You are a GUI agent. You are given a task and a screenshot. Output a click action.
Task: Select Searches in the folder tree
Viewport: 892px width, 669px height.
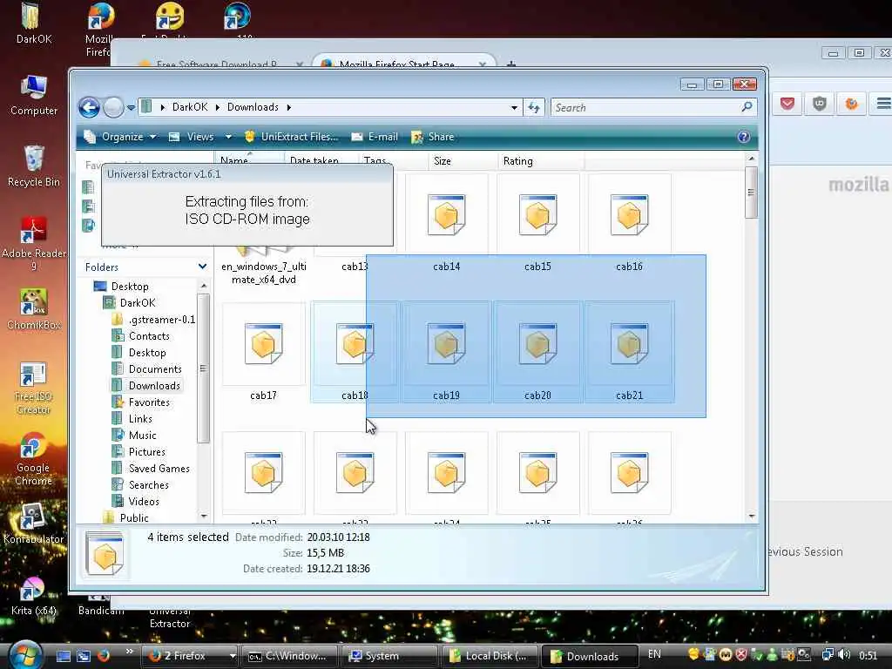(148, 484)
